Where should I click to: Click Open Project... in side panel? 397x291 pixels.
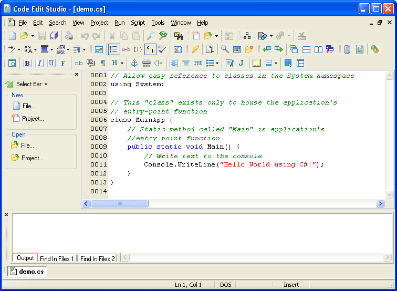[32, 158]
